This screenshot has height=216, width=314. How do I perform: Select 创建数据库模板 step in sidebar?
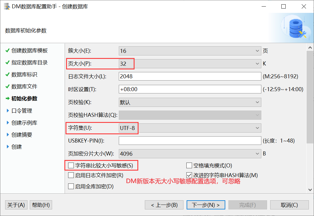click(x=29, y=51)
